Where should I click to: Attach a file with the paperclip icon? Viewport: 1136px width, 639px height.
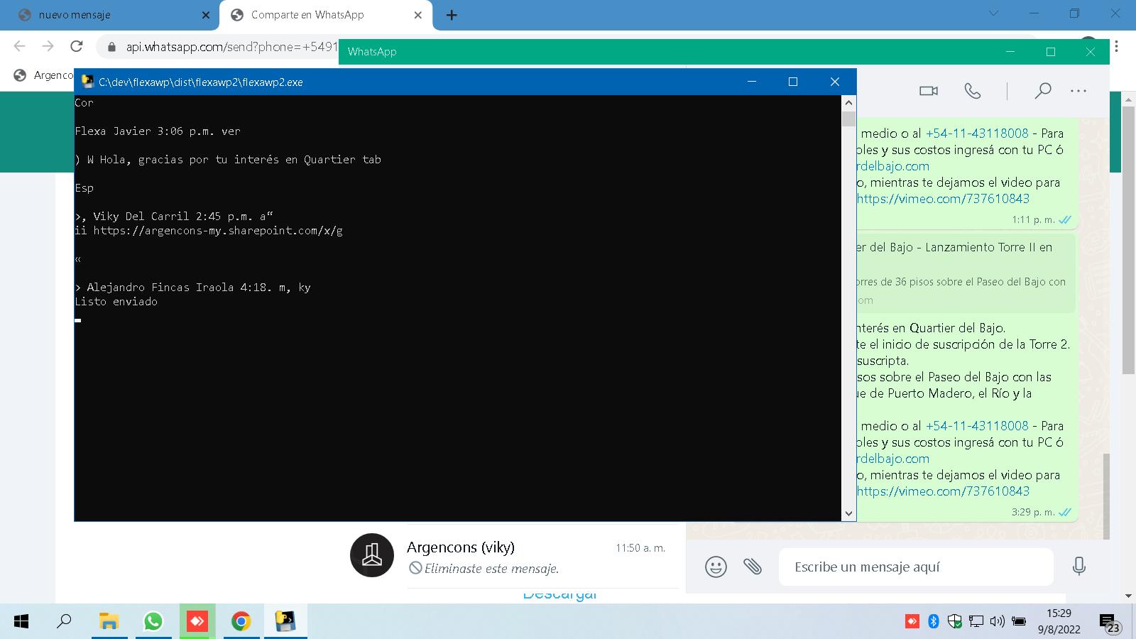[753, 566]
